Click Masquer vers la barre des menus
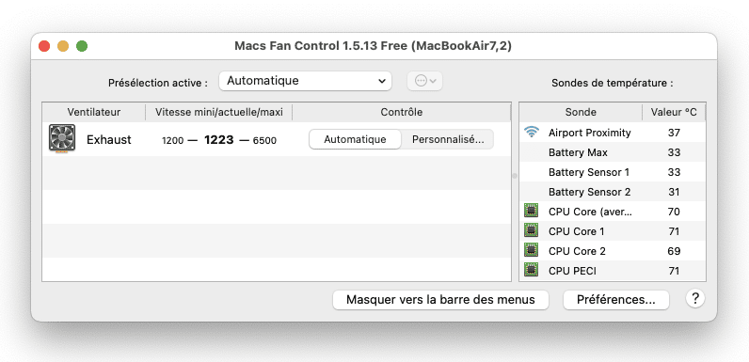This screenshot has height=362, width=749. (x=440, y=300)
